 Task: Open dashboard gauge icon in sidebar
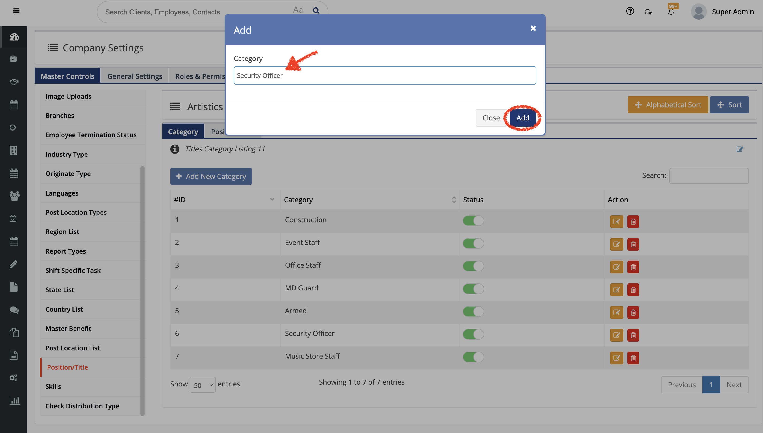tap(14, 37)
